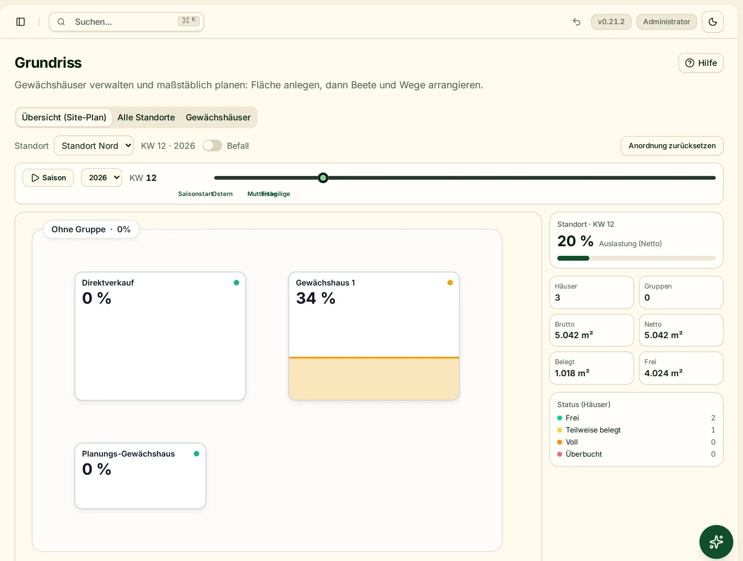Click the 34 % value on Gewächshaus 1

click(316, 298)
